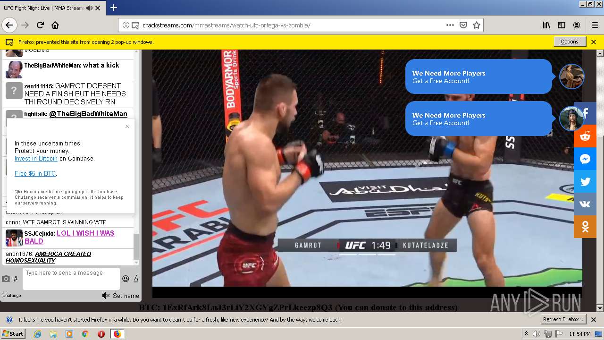Share on Twitter
Screen dimensions: 604x340
tap(585, 182)
